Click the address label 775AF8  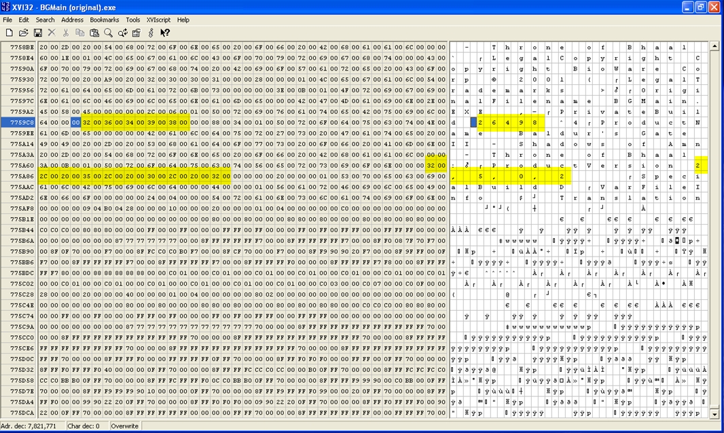click(x=22, y=208)
